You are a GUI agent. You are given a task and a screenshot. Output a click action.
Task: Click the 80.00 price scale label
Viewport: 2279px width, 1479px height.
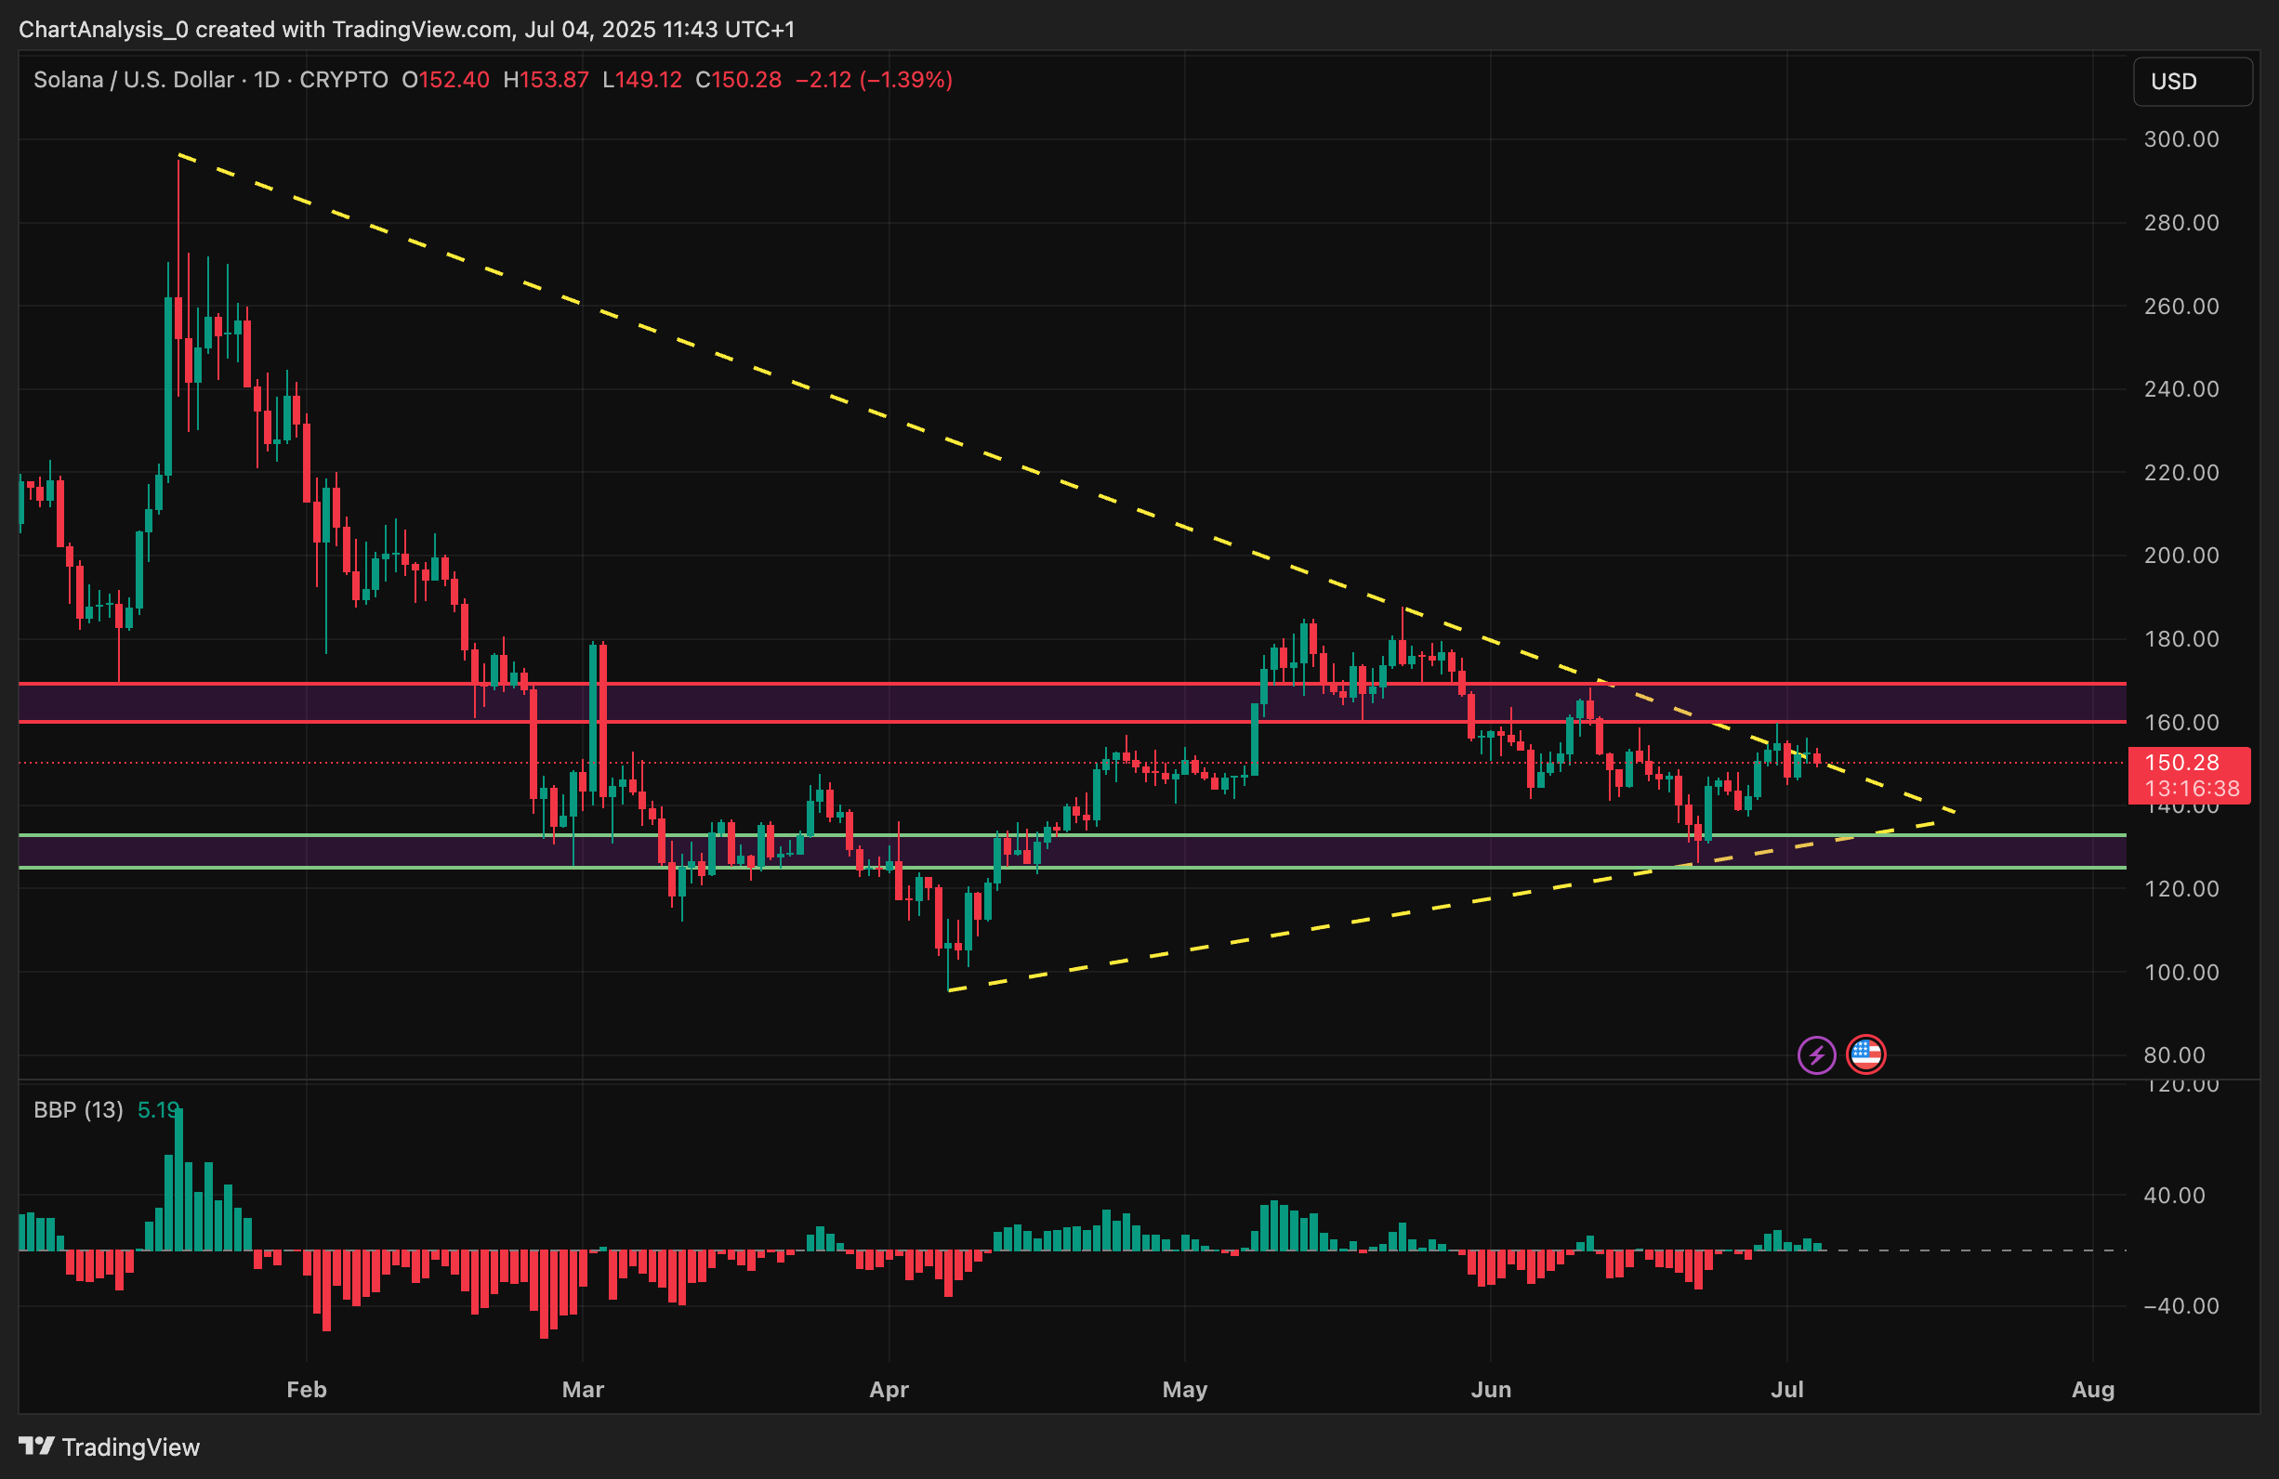(2174, 1055)
